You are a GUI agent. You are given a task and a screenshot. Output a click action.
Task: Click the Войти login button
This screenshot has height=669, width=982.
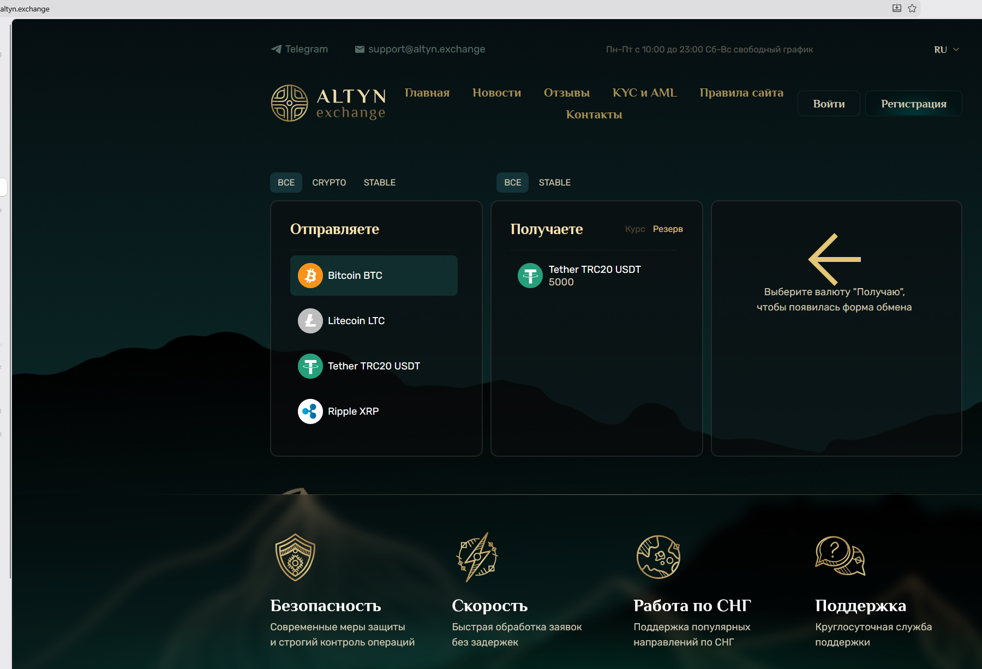(829, 104)
